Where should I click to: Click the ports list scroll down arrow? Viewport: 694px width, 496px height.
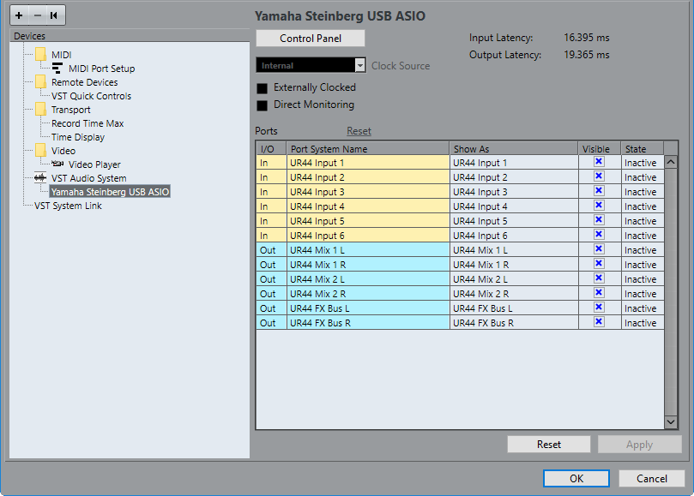tap(671, 421)
